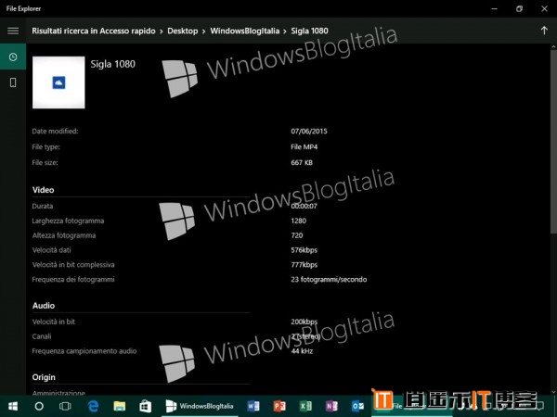The width and height of the screenshot is (557, 417).
Task: Click the Canali label
Action: (42, 336)
